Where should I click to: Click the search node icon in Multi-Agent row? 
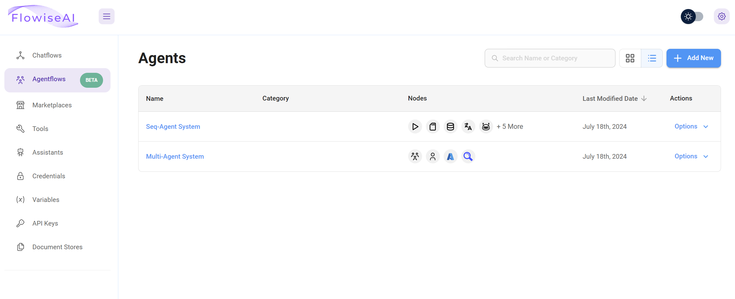pos(468,157)
